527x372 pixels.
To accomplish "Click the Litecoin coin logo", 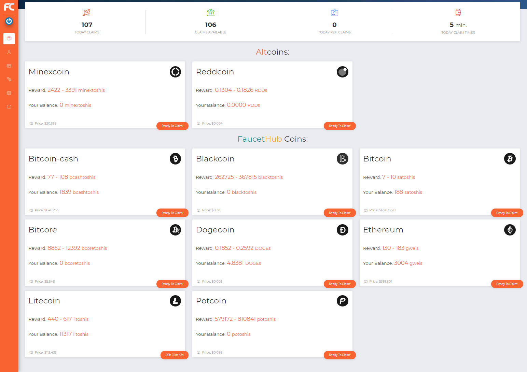I will tap(175, 301).
